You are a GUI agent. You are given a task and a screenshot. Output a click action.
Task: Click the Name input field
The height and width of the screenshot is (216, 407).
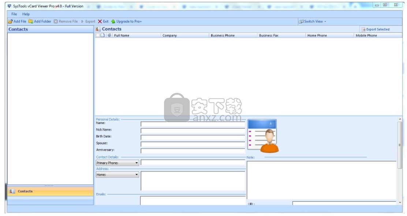click(x=193, y=124)
